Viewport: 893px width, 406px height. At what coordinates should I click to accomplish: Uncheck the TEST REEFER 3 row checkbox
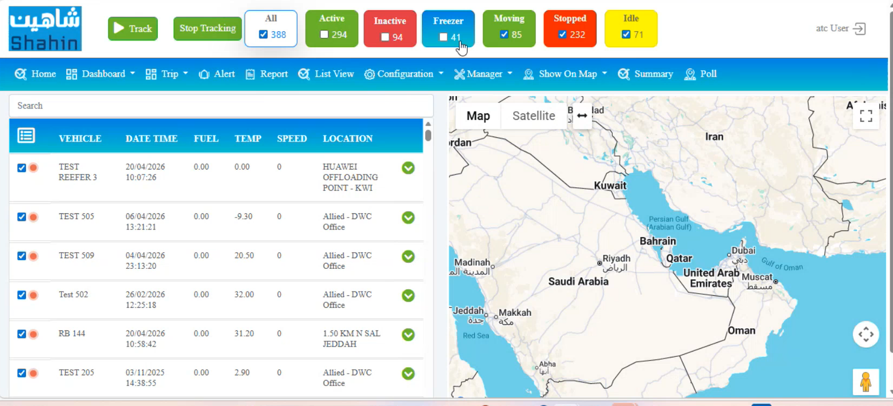coord(22,168)
